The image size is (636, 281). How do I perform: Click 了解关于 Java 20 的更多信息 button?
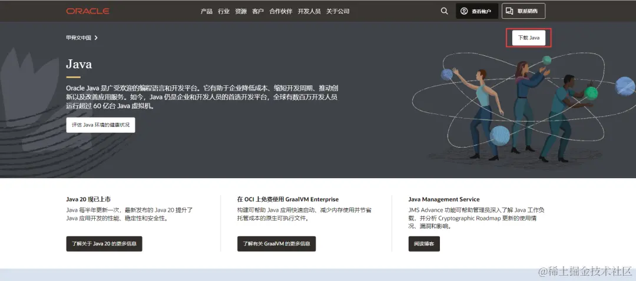coord(104,244)
